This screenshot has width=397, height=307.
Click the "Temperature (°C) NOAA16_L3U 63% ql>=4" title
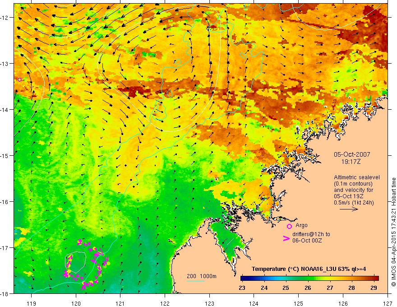[309, 269]
